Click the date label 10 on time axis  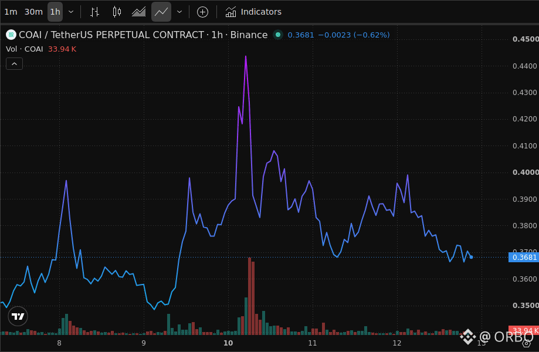point(228,343)
